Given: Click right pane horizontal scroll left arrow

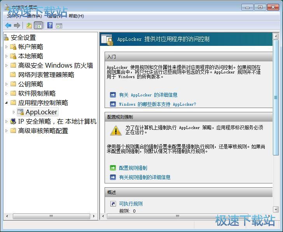Looking at the screenshot, I should [x=103, y=216].
